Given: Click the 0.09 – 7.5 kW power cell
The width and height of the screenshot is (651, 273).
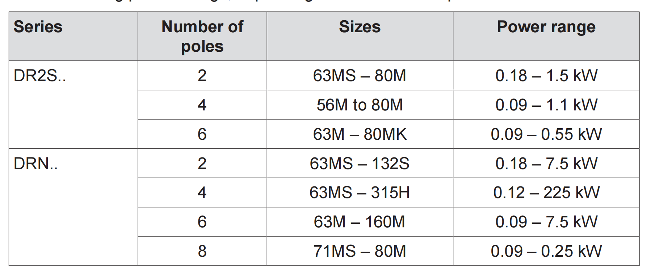Looking at the screenshot, I should 546,222.
